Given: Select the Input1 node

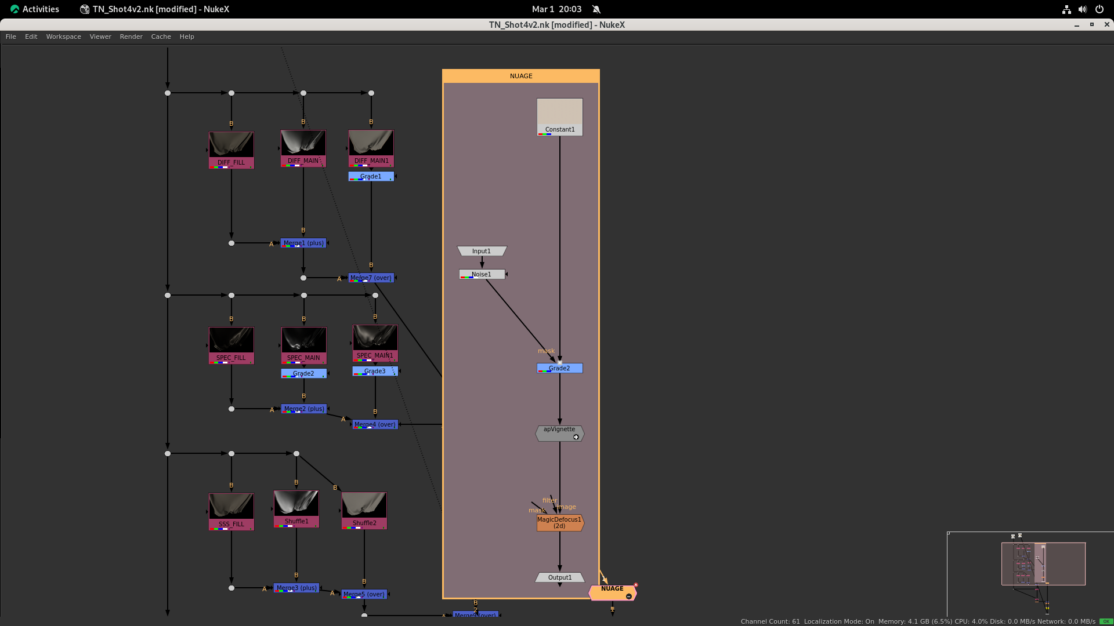Looking at the screenshot, I should pyautogui.click(x=482, y=251).
